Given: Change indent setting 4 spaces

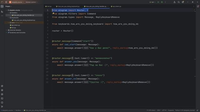Looking at the screenshot, I should (171, 110).
